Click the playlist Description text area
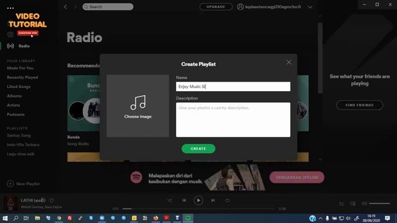397x223 pixels. pos(233,120)
